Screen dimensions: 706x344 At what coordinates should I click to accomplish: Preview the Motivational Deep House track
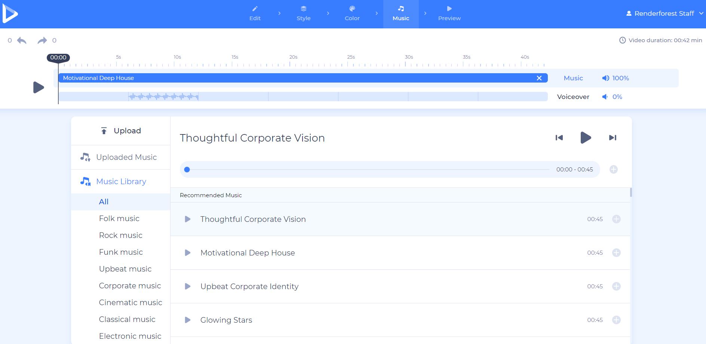coord(188,253)
